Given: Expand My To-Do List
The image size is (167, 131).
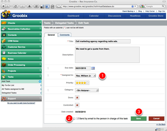Looking at the screenshot, I should (21, 85).
